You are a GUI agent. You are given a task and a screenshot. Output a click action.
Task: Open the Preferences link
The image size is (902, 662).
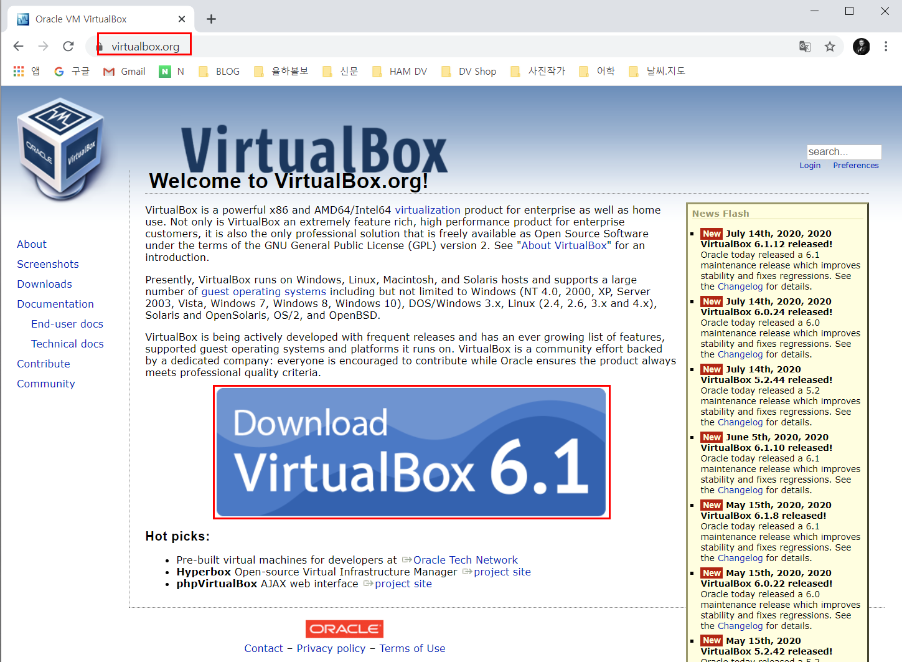click(856, 165)
